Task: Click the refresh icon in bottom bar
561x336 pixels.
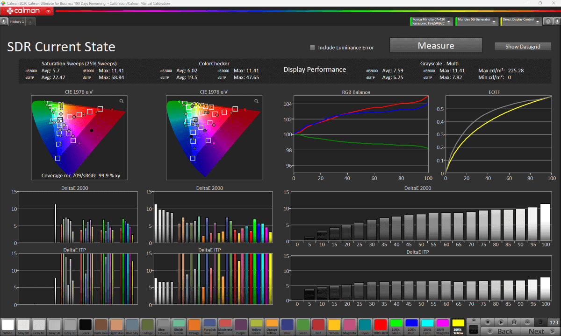Action: pos(541,322)
